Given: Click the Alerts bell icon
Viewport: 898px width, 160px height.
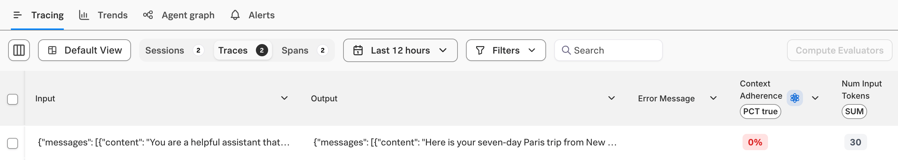Looking at the screenshot, I should [235, 15].
